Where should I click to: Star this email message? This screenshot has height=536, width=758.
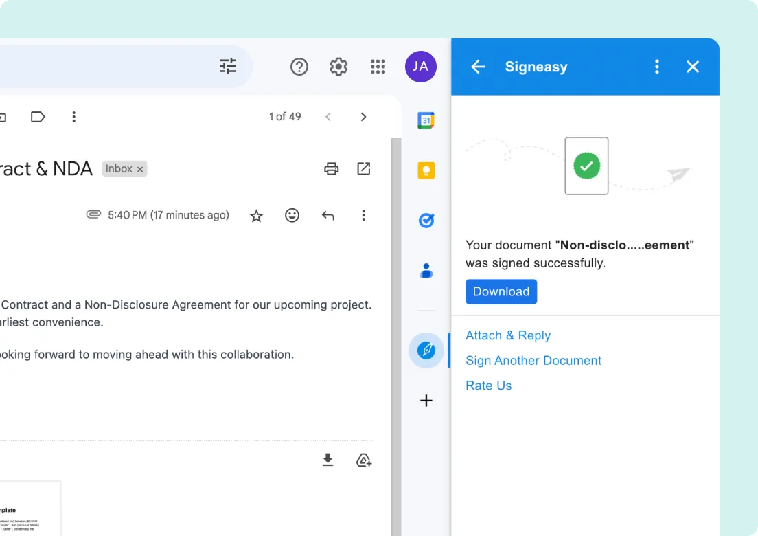pos(256,216)
